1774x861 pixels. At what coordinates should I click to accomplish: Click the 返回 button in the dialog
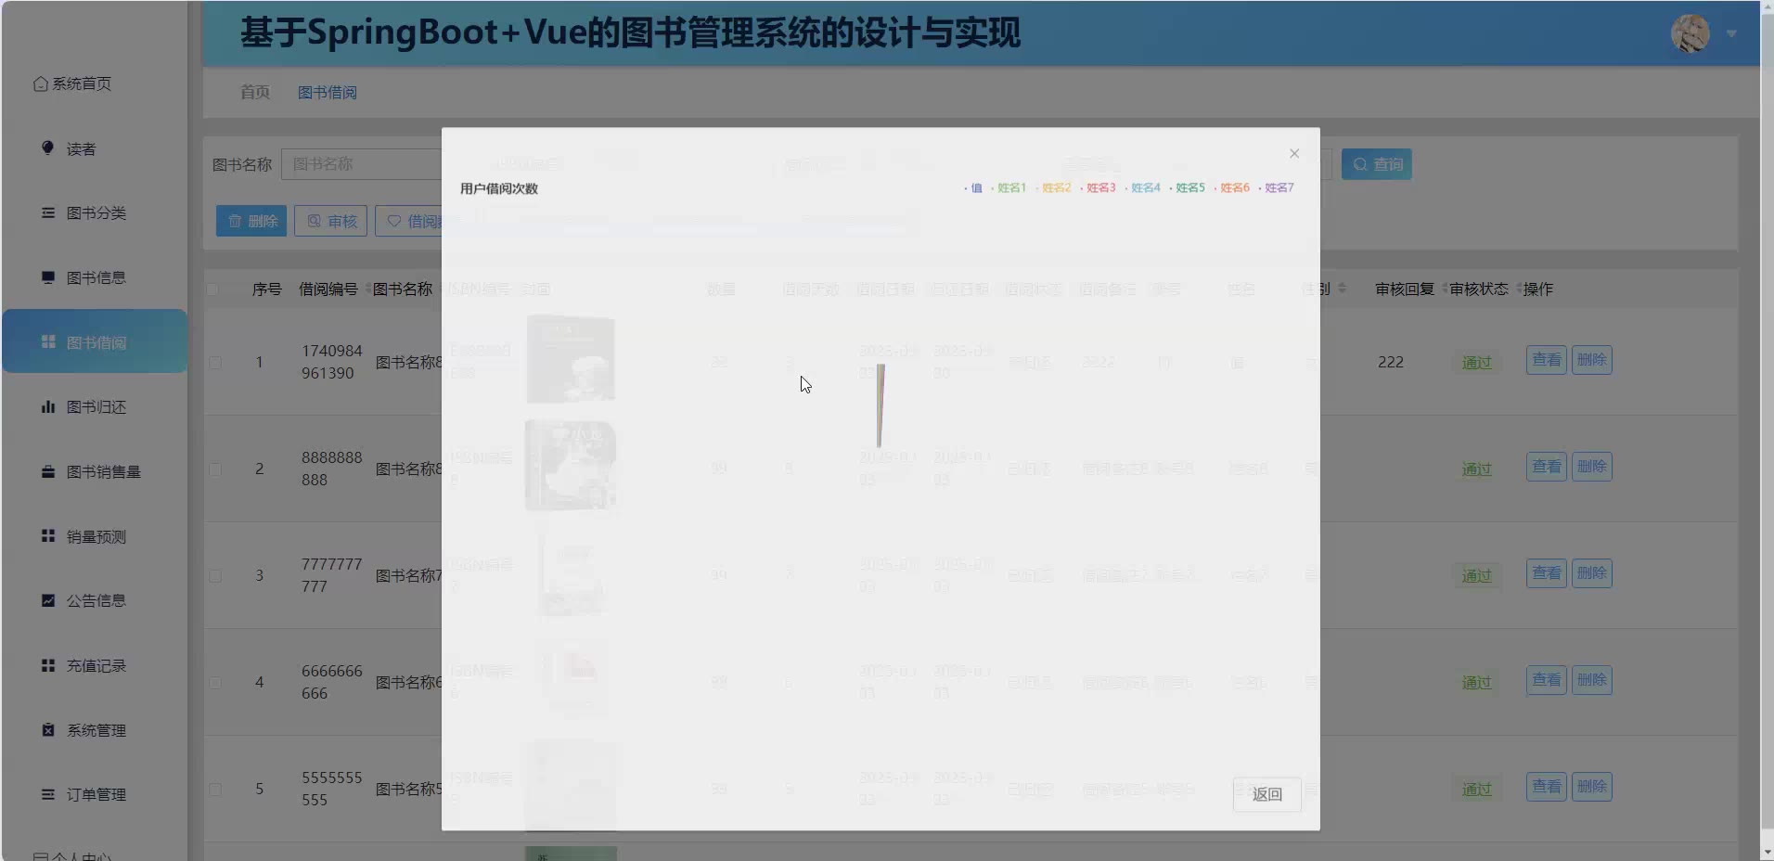tap(1266, 794)
